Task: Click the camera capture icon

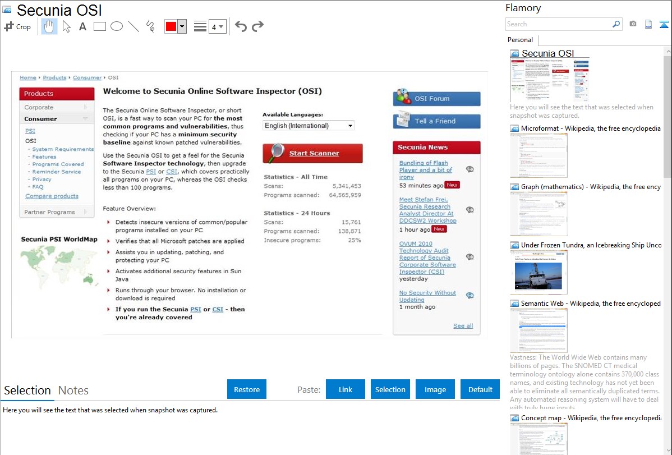Action: (633, 24)
